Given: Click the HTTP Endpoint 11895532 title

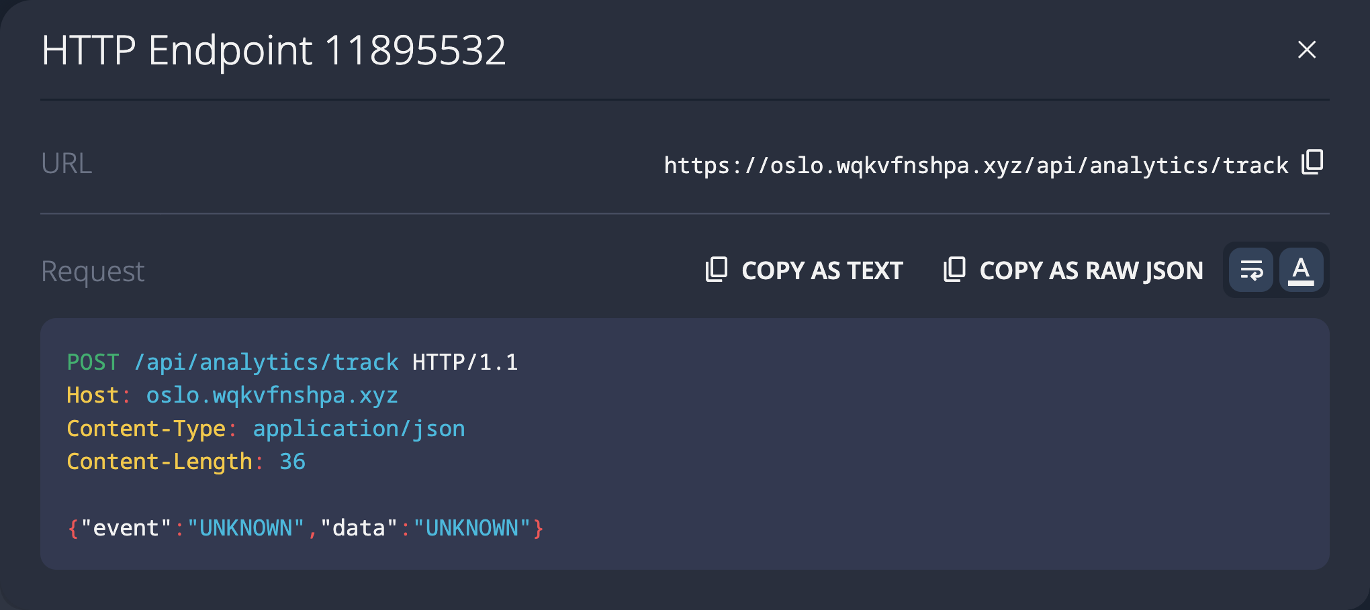Looking at the screenshot, I should point(273,50).
